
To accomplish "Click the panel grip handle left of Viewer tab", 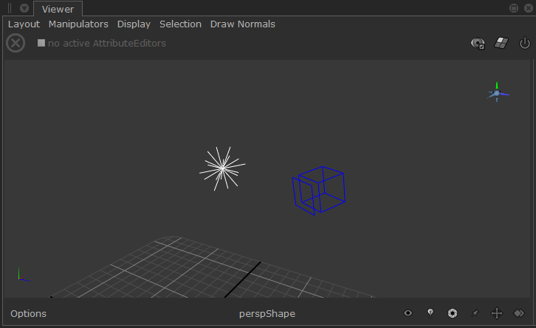I will pos(10,8).
